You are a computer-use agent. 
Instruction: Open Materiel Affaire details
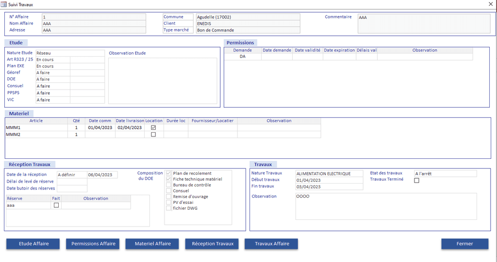click(x=152, y=244)
